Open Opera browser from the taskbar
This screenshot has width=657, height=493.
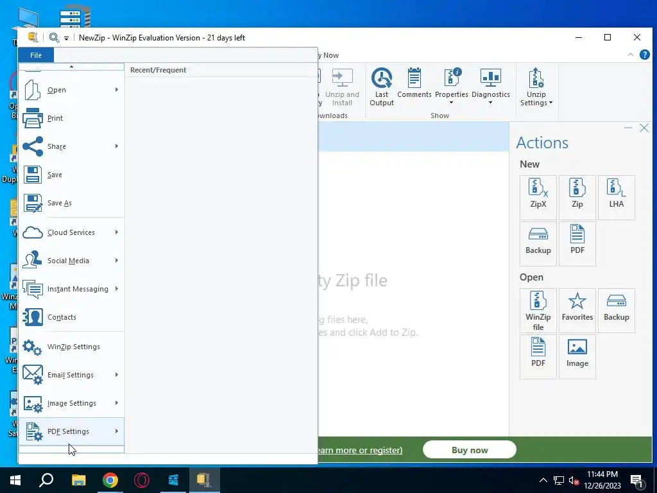142,480
